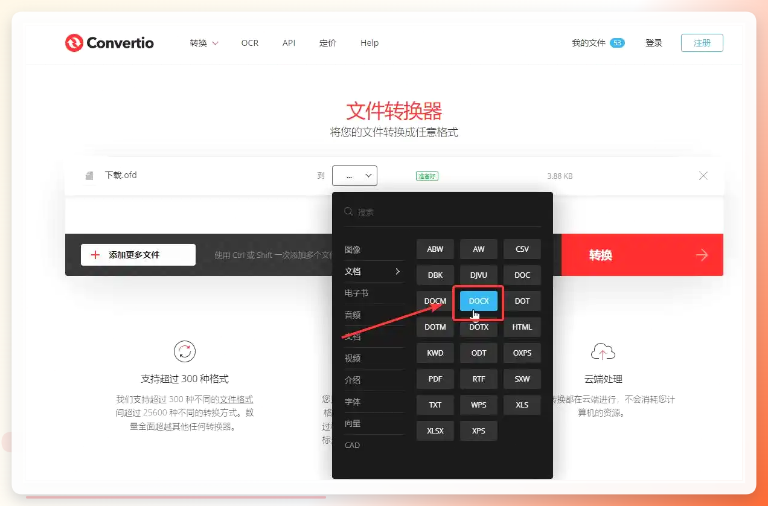Open 我的文件 file list
This screenshot has width=768, height=506.
pos(589,43)
